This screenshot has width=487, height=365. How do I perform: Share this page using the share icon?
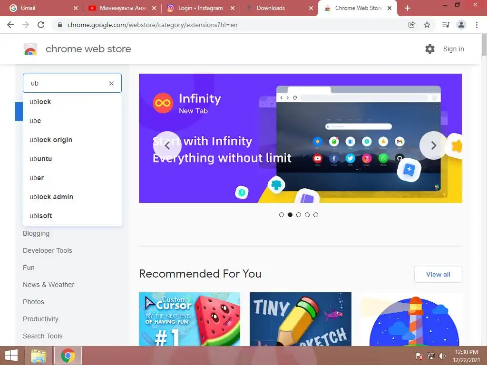pos(412,25)
